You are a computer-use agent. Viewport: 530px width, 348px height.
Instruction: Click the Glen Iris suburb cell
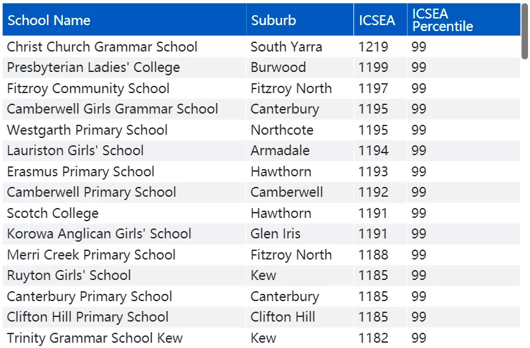(x=300, y=234)
